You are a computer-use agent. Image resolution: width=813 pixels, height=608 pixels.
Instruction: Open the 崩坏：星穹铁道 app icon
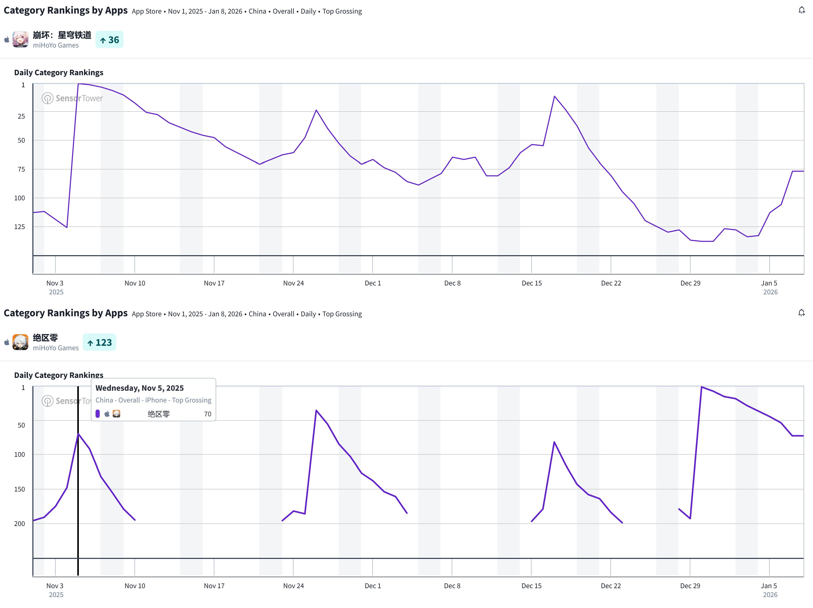(20, 39)
